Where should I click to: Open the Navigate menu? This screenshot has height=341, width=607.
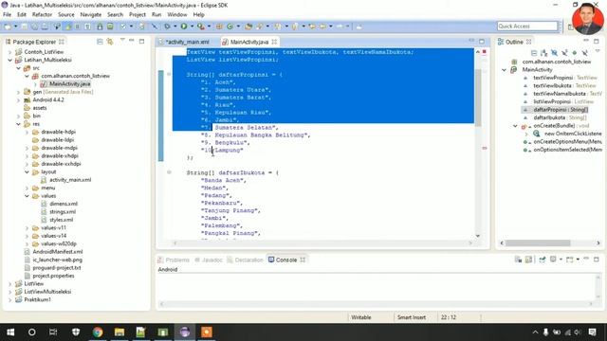(91, 15)
